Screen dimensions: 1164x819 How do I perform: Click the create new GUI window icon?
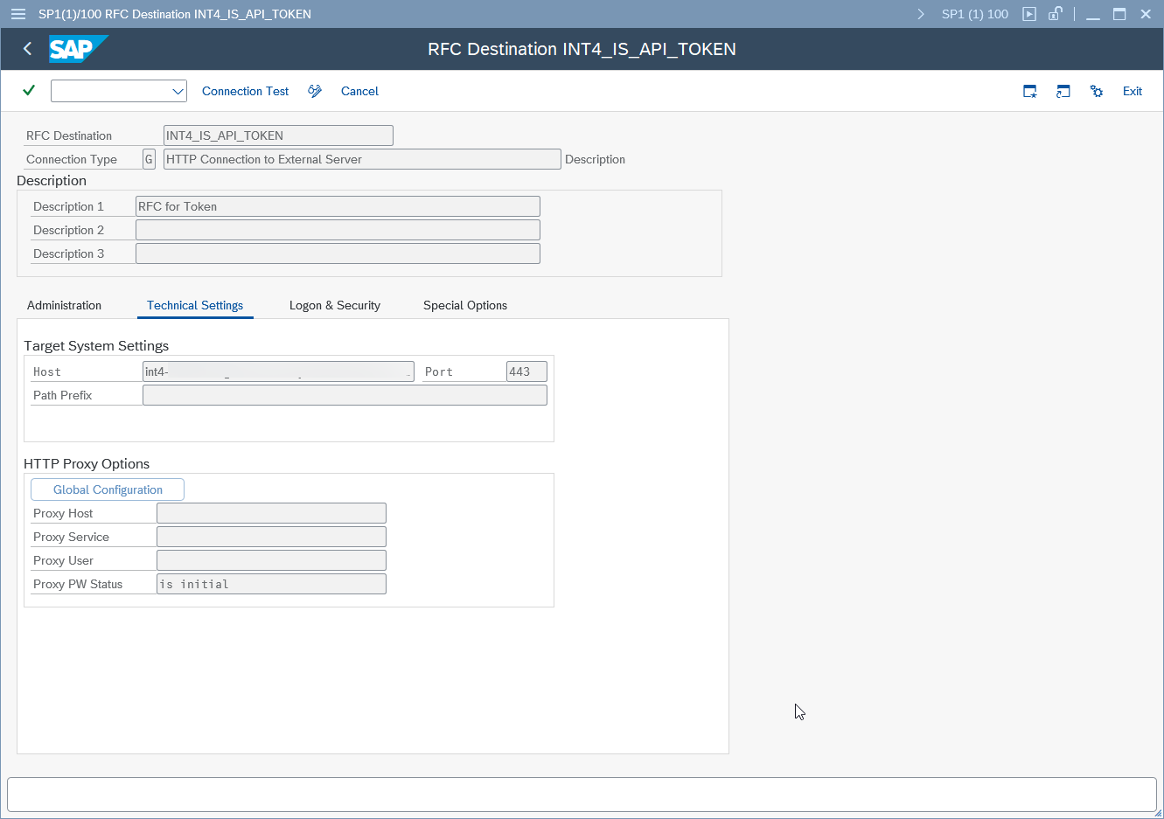tap(1030, 91)
